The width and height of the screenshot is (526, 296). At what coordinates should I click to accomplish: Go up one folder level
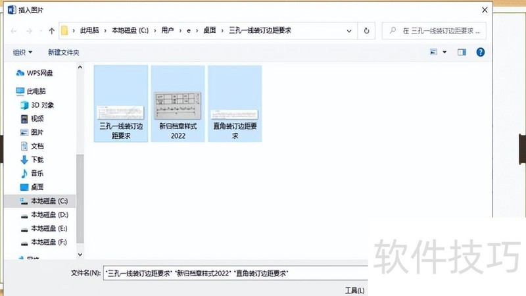51,31
